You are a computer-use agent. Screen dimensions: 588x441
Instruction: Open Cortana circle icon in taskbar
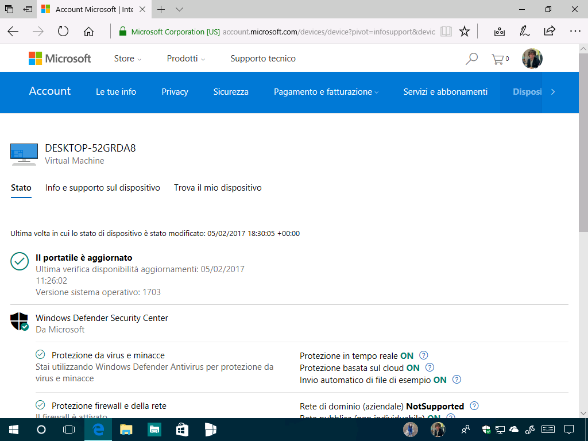pos(41,430)
